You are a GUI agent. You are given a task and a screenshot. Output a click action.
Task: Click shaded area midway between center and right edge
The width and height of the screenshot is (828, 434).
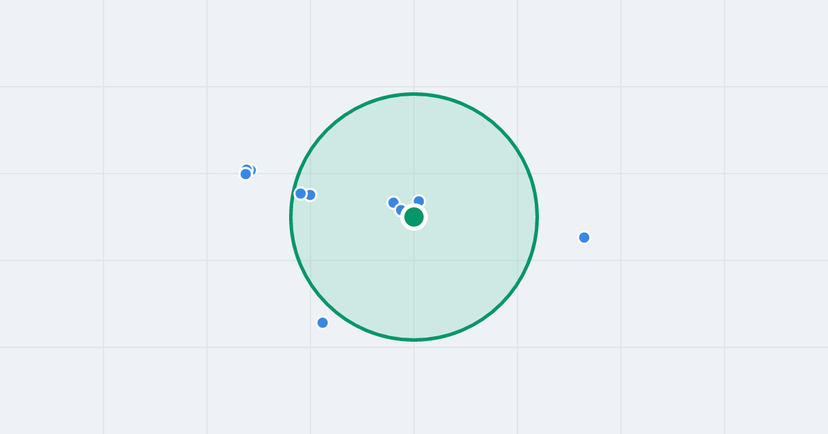[x=475, y=217]
